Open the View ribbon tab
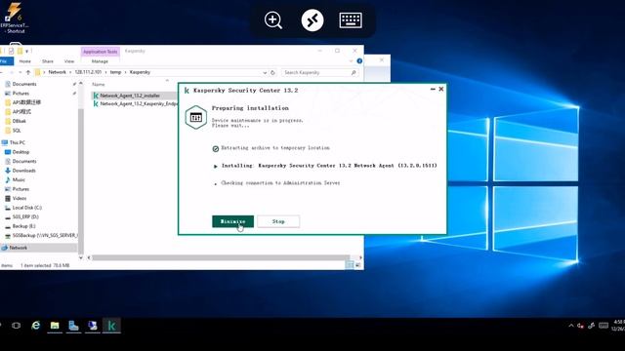Viewport: 625px width, 351px height. coord(69,61)
